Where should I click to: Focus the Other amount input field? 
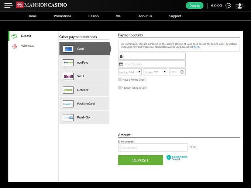[x=153, y=148]
